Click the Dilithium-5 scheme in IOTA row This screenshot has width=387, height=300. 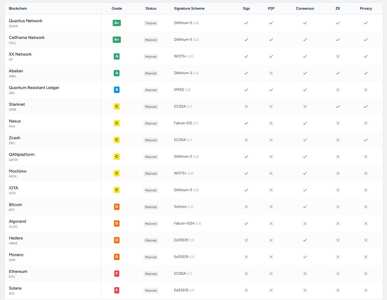pos(186,190)
